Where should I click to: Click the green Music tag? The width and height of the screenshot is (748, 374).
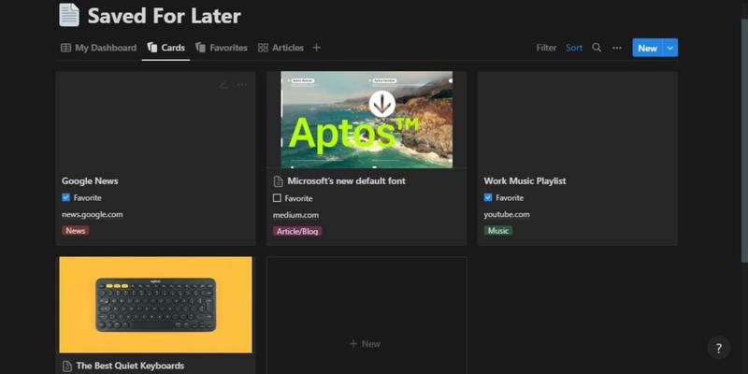click(498, 230)
